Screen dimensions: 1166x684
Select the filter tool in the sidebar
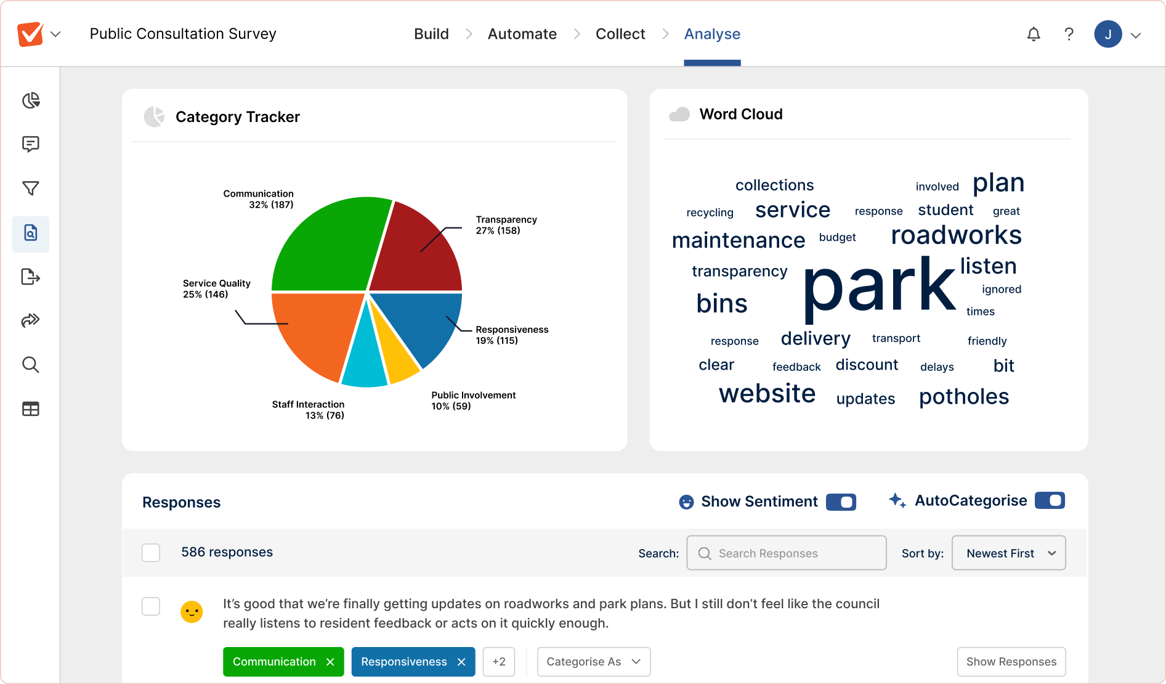tap(30, 189)
